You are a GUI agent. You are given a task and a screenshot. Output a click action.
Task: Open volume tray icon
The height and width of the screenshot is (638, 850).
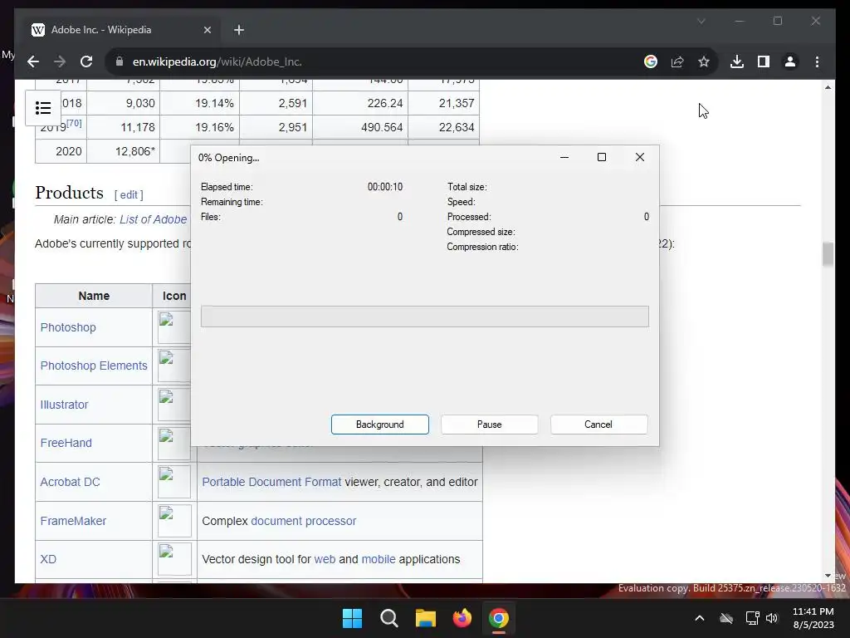tap(772, 618)
